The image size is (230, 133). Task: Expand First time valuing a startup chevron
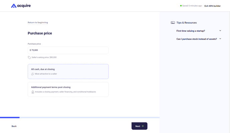point(220,31)
